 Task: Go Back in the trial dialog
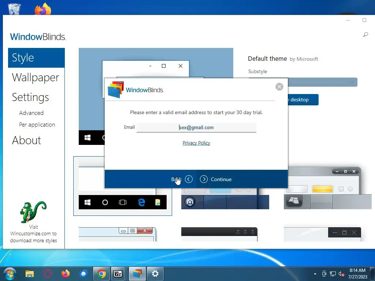pyautogui.click(x=182, y=179)
